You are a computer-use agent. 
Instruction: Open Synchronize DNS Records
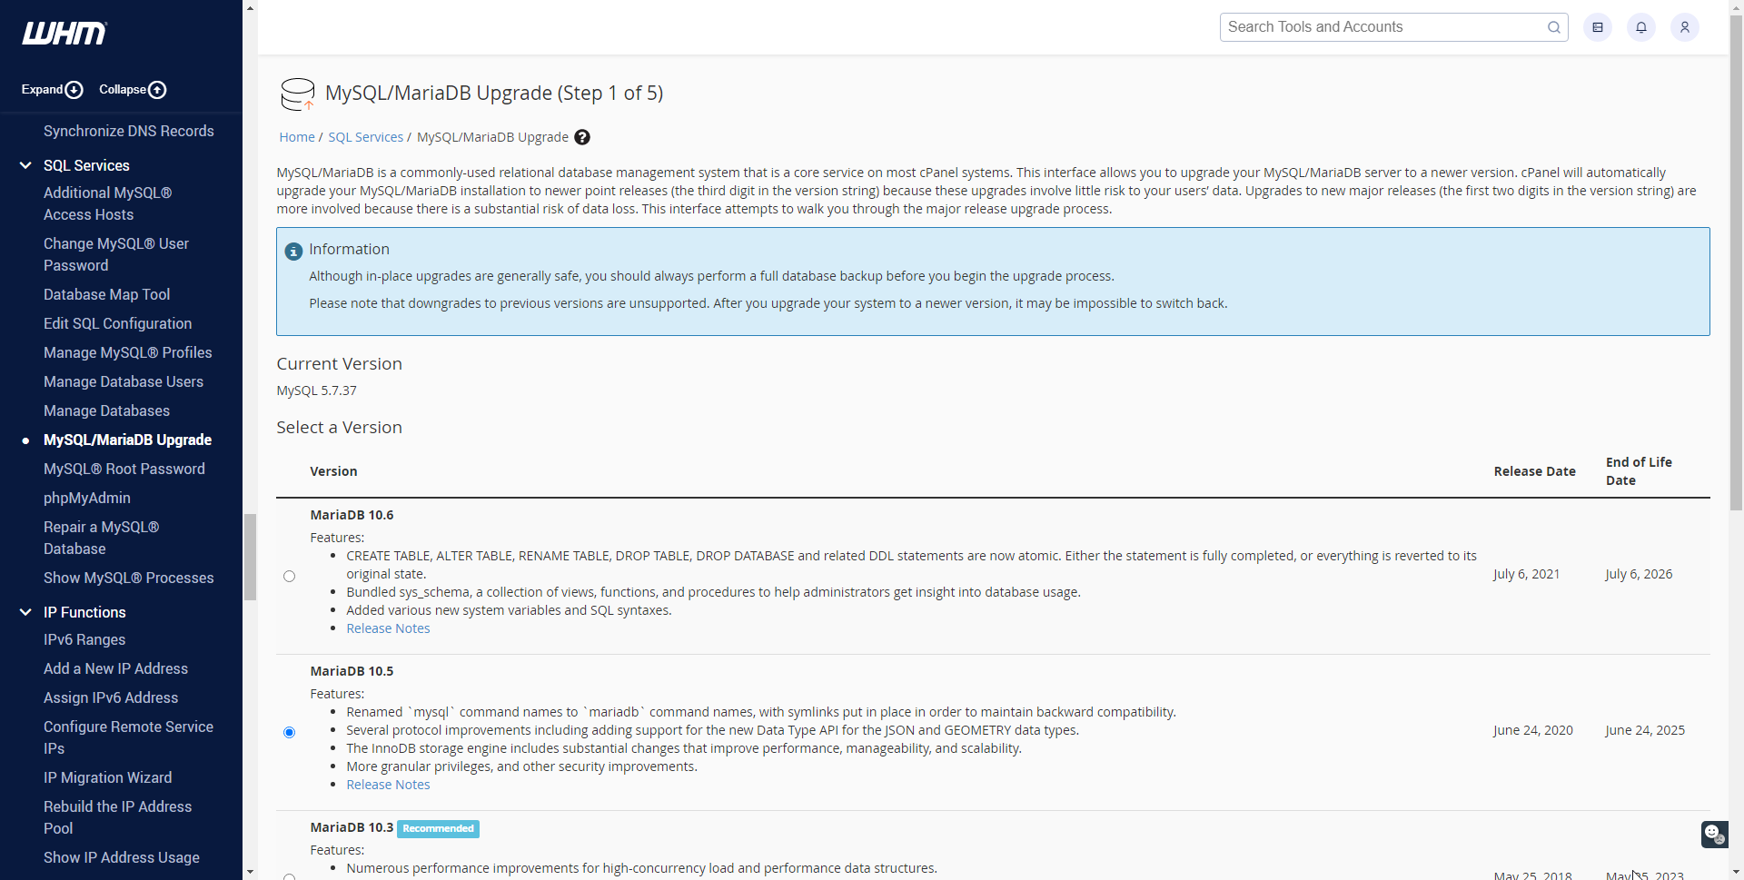[129, 131]
